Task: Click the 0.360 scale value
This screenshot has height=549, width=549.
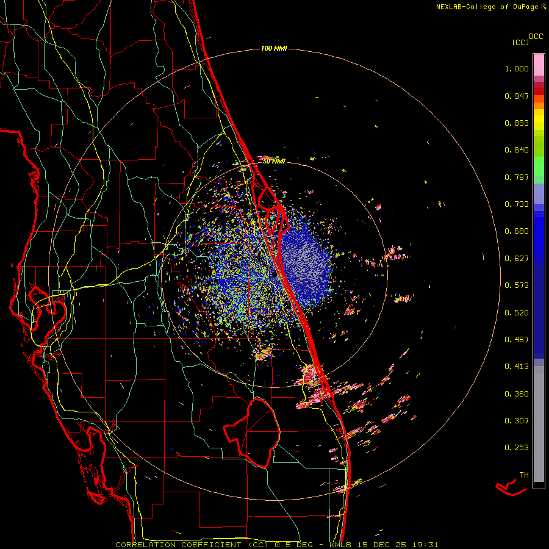Action: coord(517,394)
